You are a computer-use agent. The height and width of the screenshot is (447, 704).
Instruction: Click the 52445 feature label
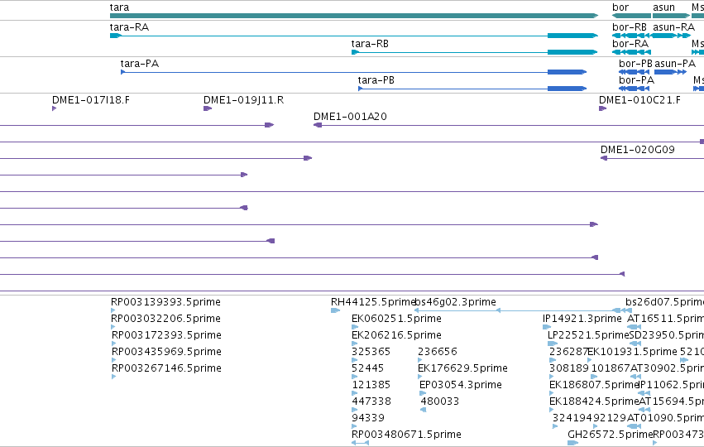(367, 368)
